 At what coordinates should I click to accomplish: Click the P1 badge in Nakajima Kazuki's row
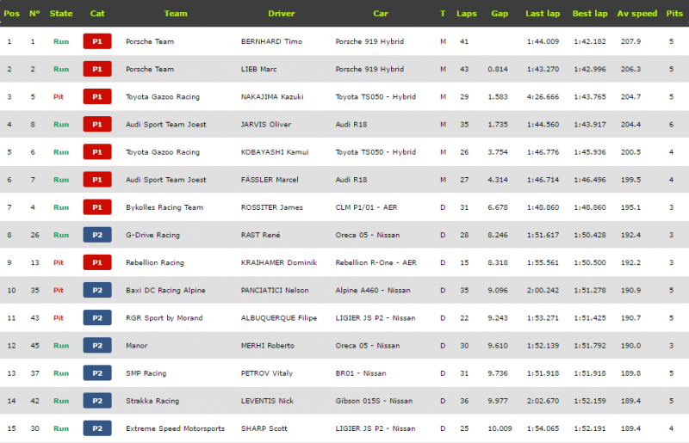click(x=97, y=96)
